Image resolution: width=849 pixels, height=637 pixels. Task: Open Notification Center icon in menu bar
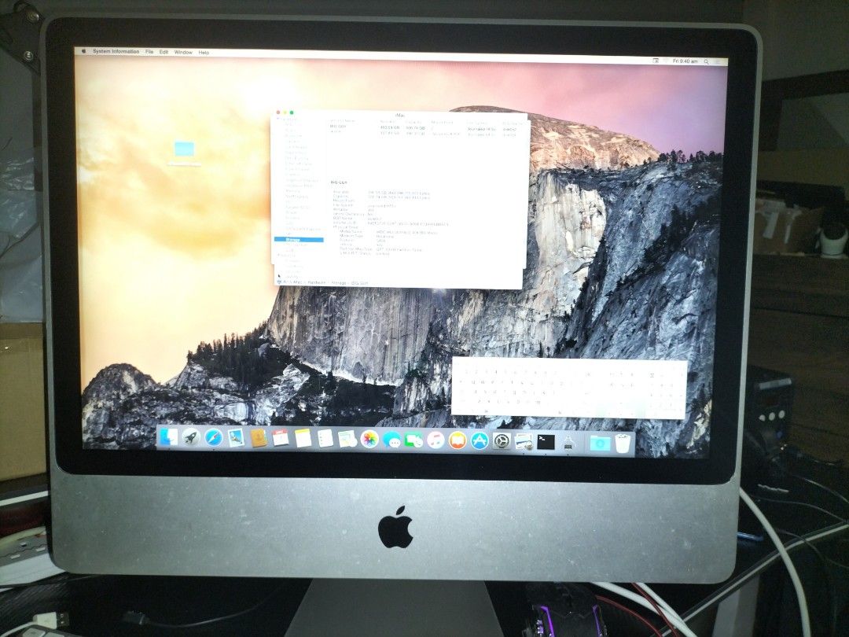[x=719, y=62]
